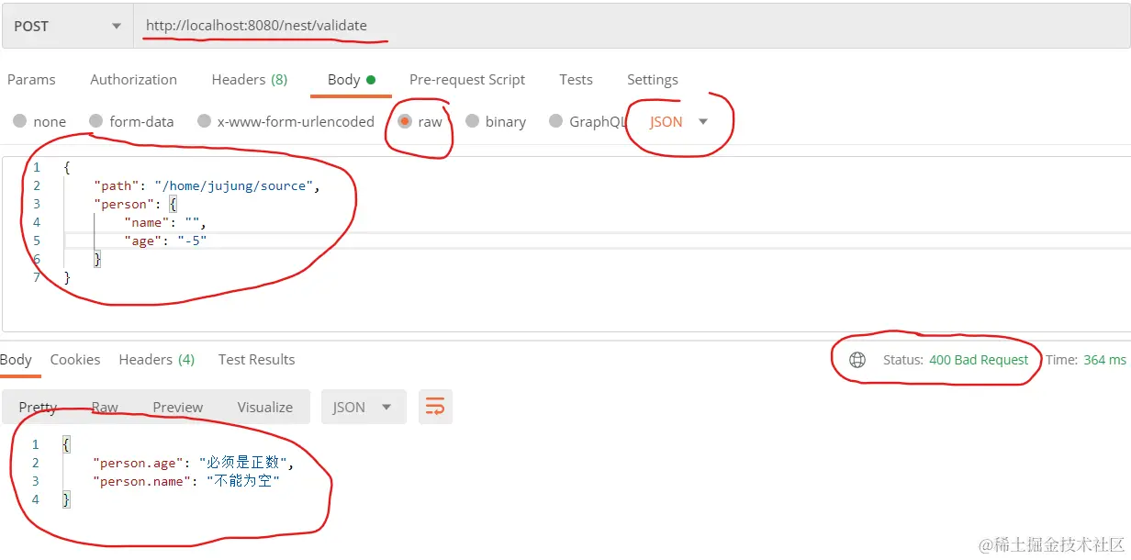1131x560 pixels.
Task: Switch response view to Visualize
Action: click(265, 408)
